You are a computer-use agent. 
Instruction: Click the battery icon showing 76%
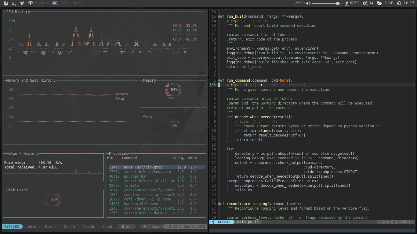point(55,3)
